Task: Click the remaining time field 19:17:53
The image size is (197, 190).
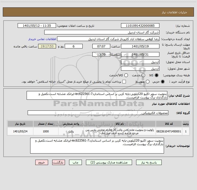Action: pos(47,46)
